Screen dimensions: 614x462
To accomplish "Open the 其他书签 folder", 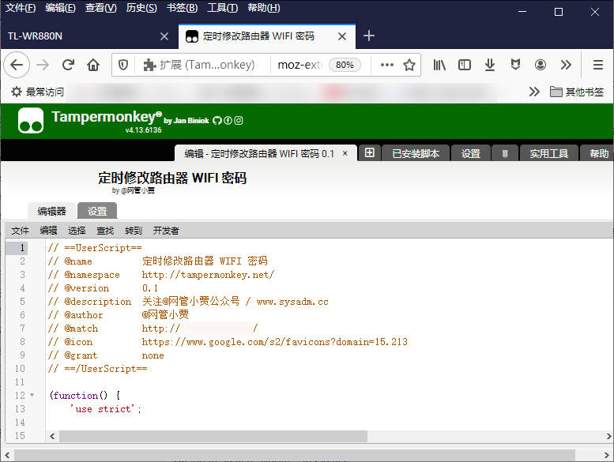I will (x=577, y=92).
